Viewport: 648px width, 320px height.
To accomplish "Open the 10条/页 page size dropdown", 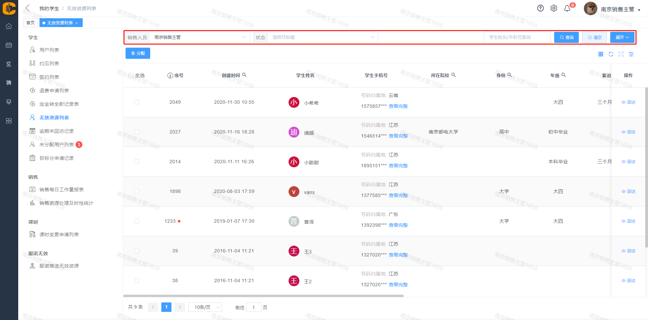I will pos(205,307).
